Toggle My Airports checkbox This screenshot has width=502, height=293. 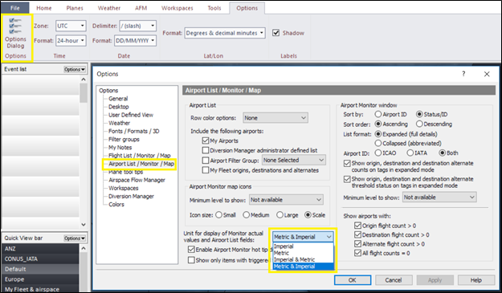point(206,140)
